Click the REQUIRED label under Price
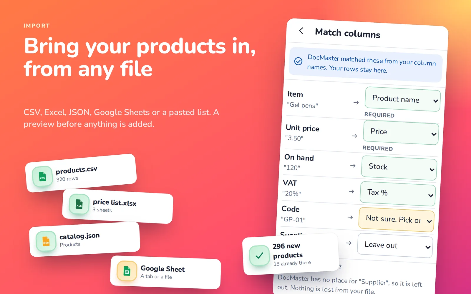 tap(377, 148)
